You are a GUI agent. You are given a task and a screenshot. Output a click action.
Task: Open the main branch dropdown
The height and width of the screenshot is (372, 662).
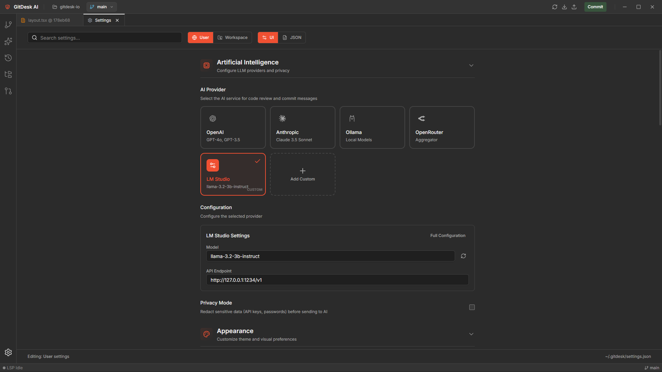click(102, 7)
